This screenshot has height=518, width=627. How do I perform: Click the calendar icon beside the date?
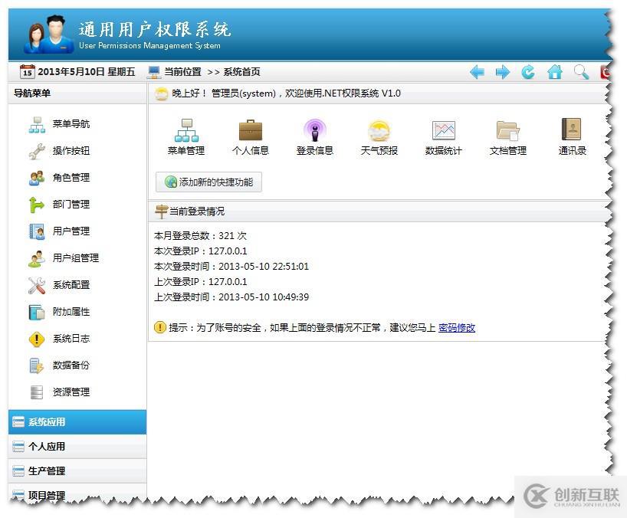(x=27, y=71)
